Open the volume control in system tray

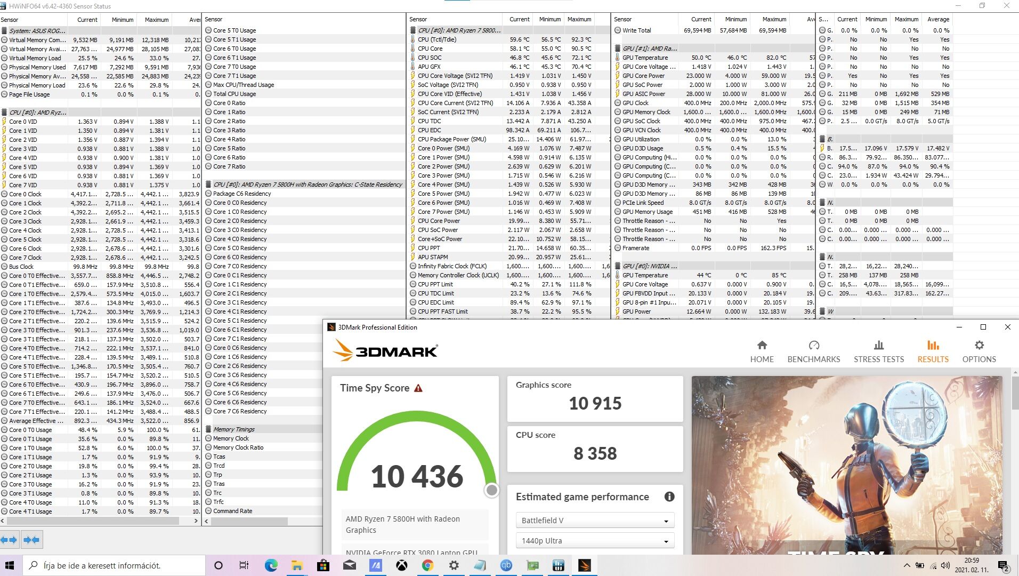[x=945, y=565]
